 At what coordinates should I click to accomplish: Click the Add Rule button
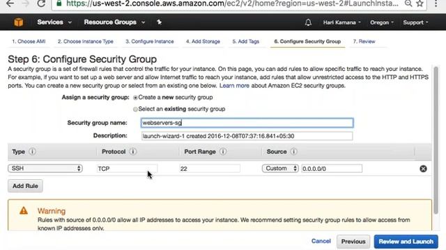pyautogui.click(x=25, y=186)
